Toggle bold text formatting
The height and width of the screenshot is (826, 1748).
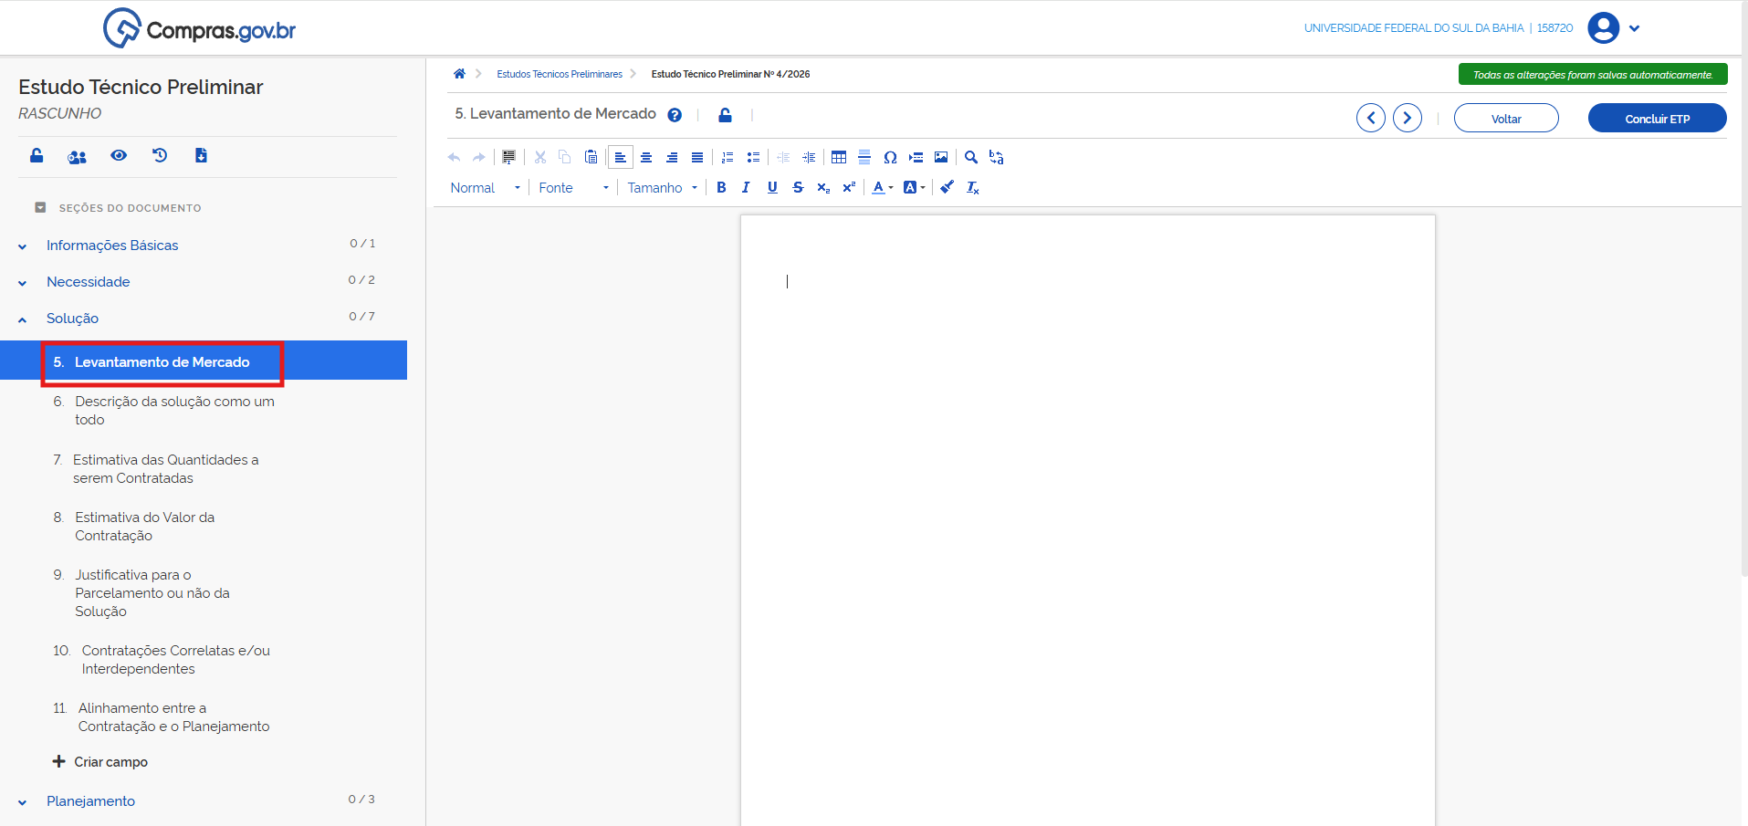(721, 188)
